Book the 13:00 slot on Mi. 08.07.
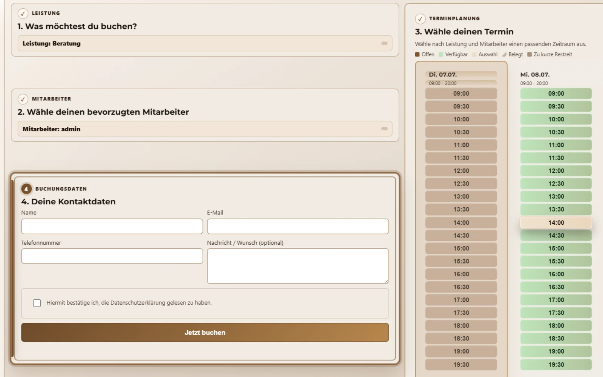Image resolution: width=603 pixels, height=377 pixels. [556, 196]
